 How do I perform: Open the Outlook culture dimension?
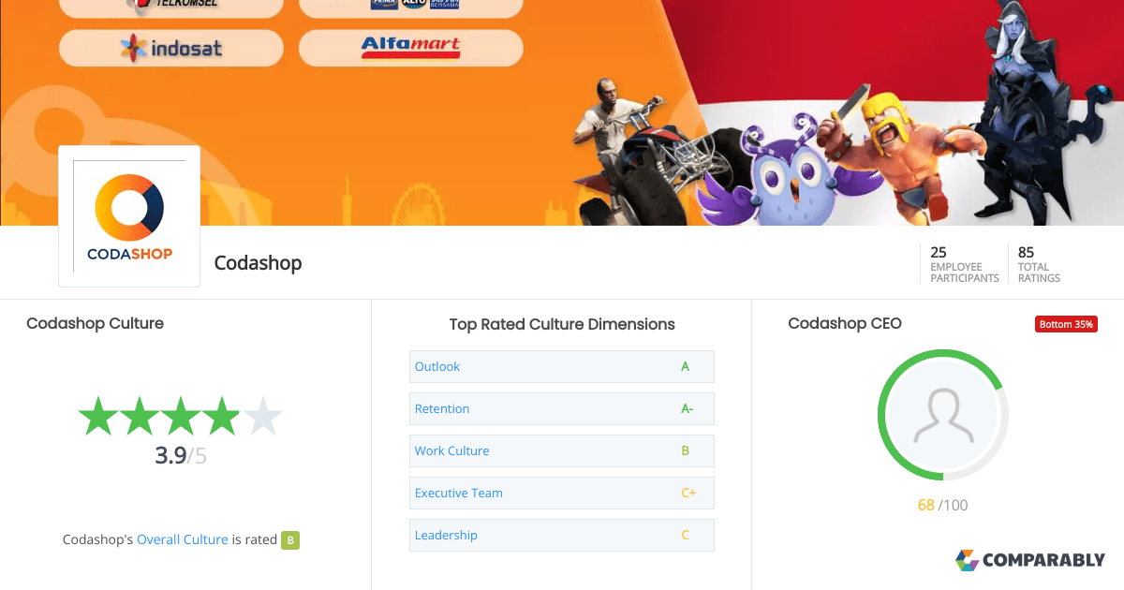pyautogui.click(x=562, y=366)
